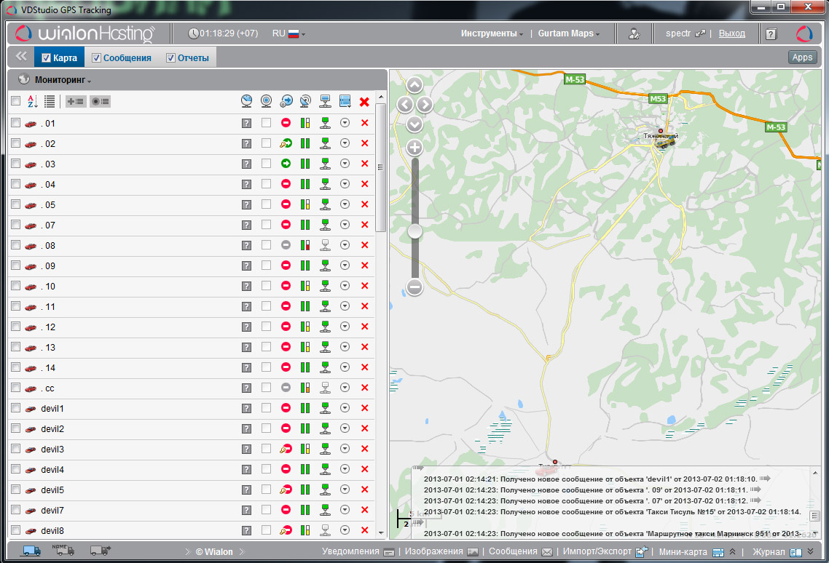Viewport: 829px width, 563px height.
Task: Pan the map right with the arrow button
Action: (425, 105)
